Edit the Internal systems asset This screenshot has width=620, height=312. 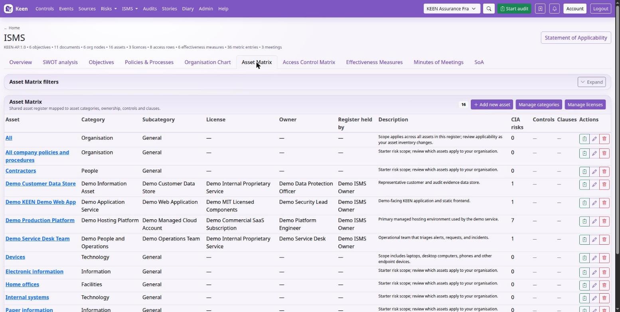tap(594, 298)
